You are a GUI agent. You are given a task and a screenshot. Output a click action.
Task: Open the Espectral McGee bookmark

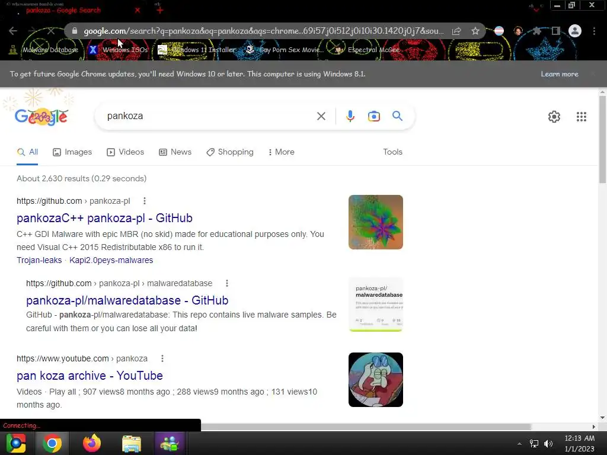point(368,50)
